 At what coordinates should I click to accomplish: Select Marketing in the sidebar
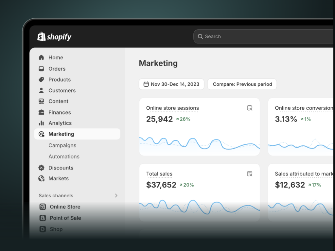click(77, 134)
